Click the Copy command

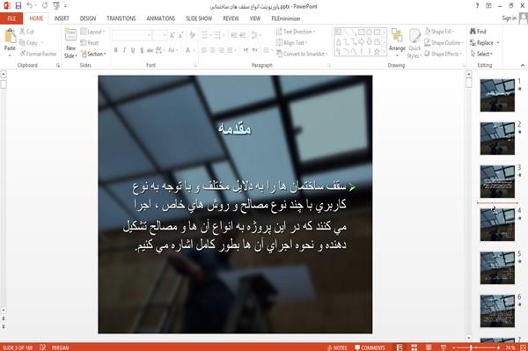click(x=29, y=43)
